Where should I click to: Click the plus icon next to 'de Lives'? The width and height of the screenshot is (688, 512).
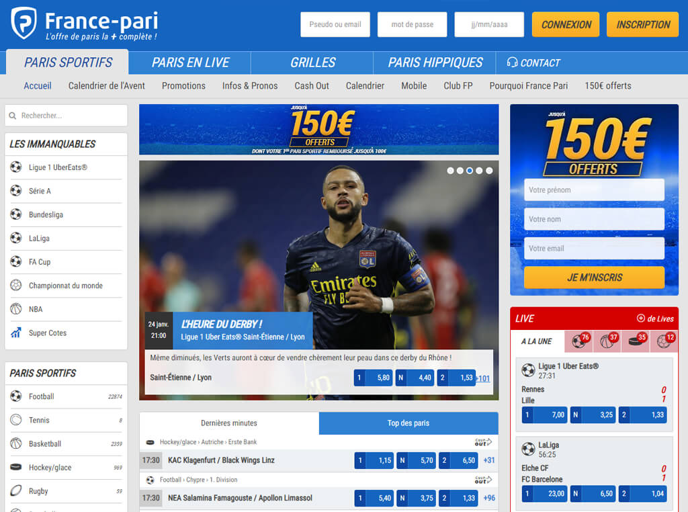pos(640,318)
